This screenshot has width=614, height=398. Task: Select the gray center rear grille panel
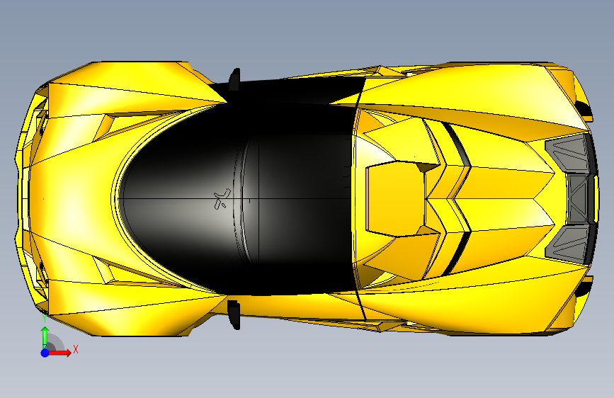pyautogui.click(x=579, y=199)
